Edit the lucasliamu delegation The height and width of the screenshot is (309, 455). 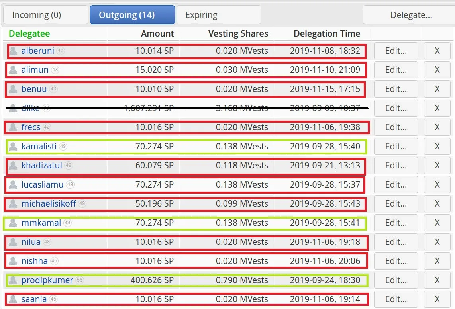396,185
